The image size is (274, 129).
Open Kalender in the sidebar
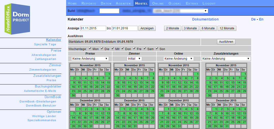(54, 40)
